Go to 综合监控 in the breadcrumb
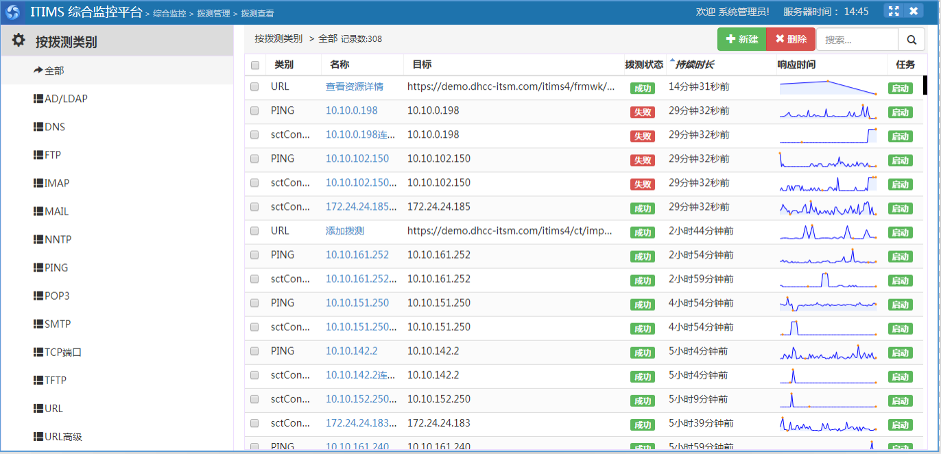 (x=169, y=13)
